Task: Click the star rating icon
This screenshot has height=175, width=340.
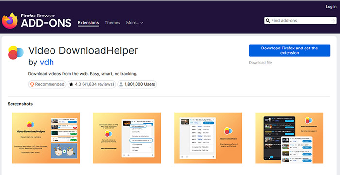Action: [x=71, y=84]
